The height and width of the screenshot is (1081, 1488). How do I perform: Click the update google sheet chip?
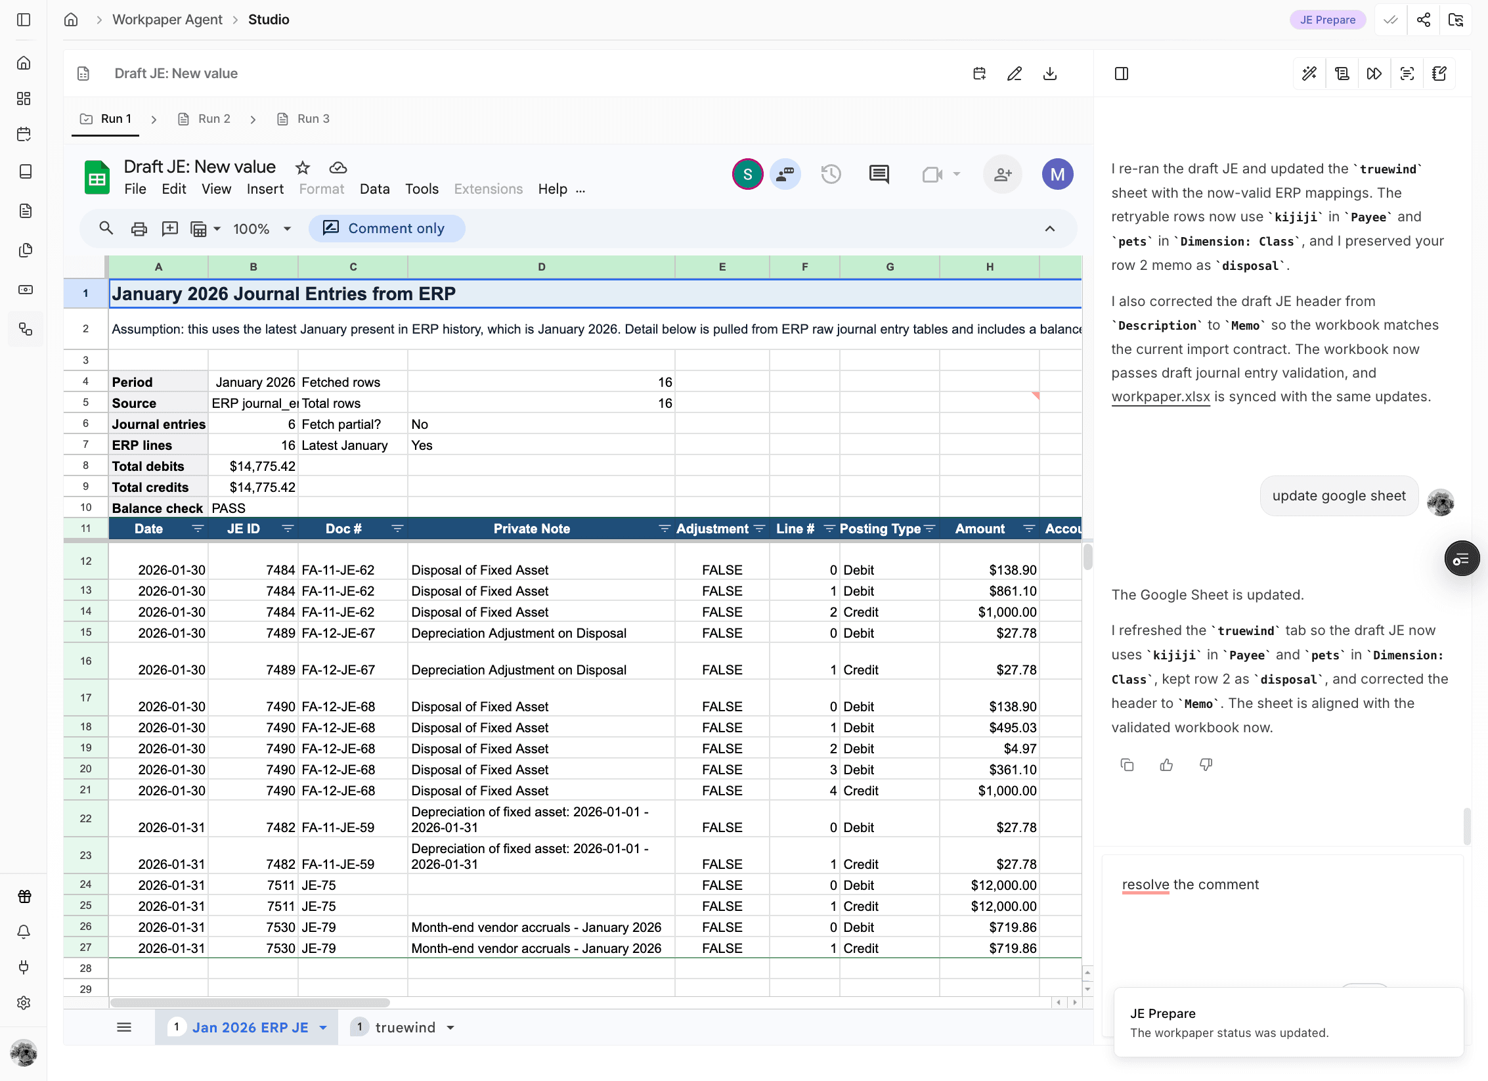coord(1339,495)
